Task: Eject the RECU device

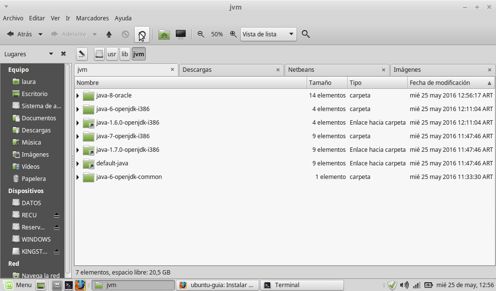Action: [57, 215]
